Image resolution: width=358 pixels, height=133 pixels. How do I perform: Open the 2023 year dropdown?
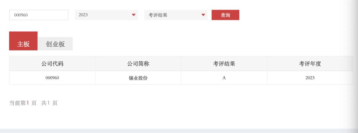coord(106,15)
